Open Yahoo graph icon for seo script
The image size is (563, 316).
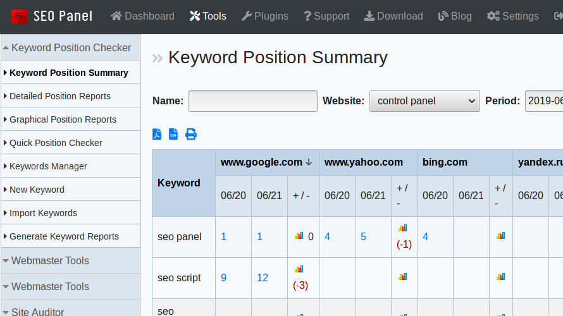402,277
